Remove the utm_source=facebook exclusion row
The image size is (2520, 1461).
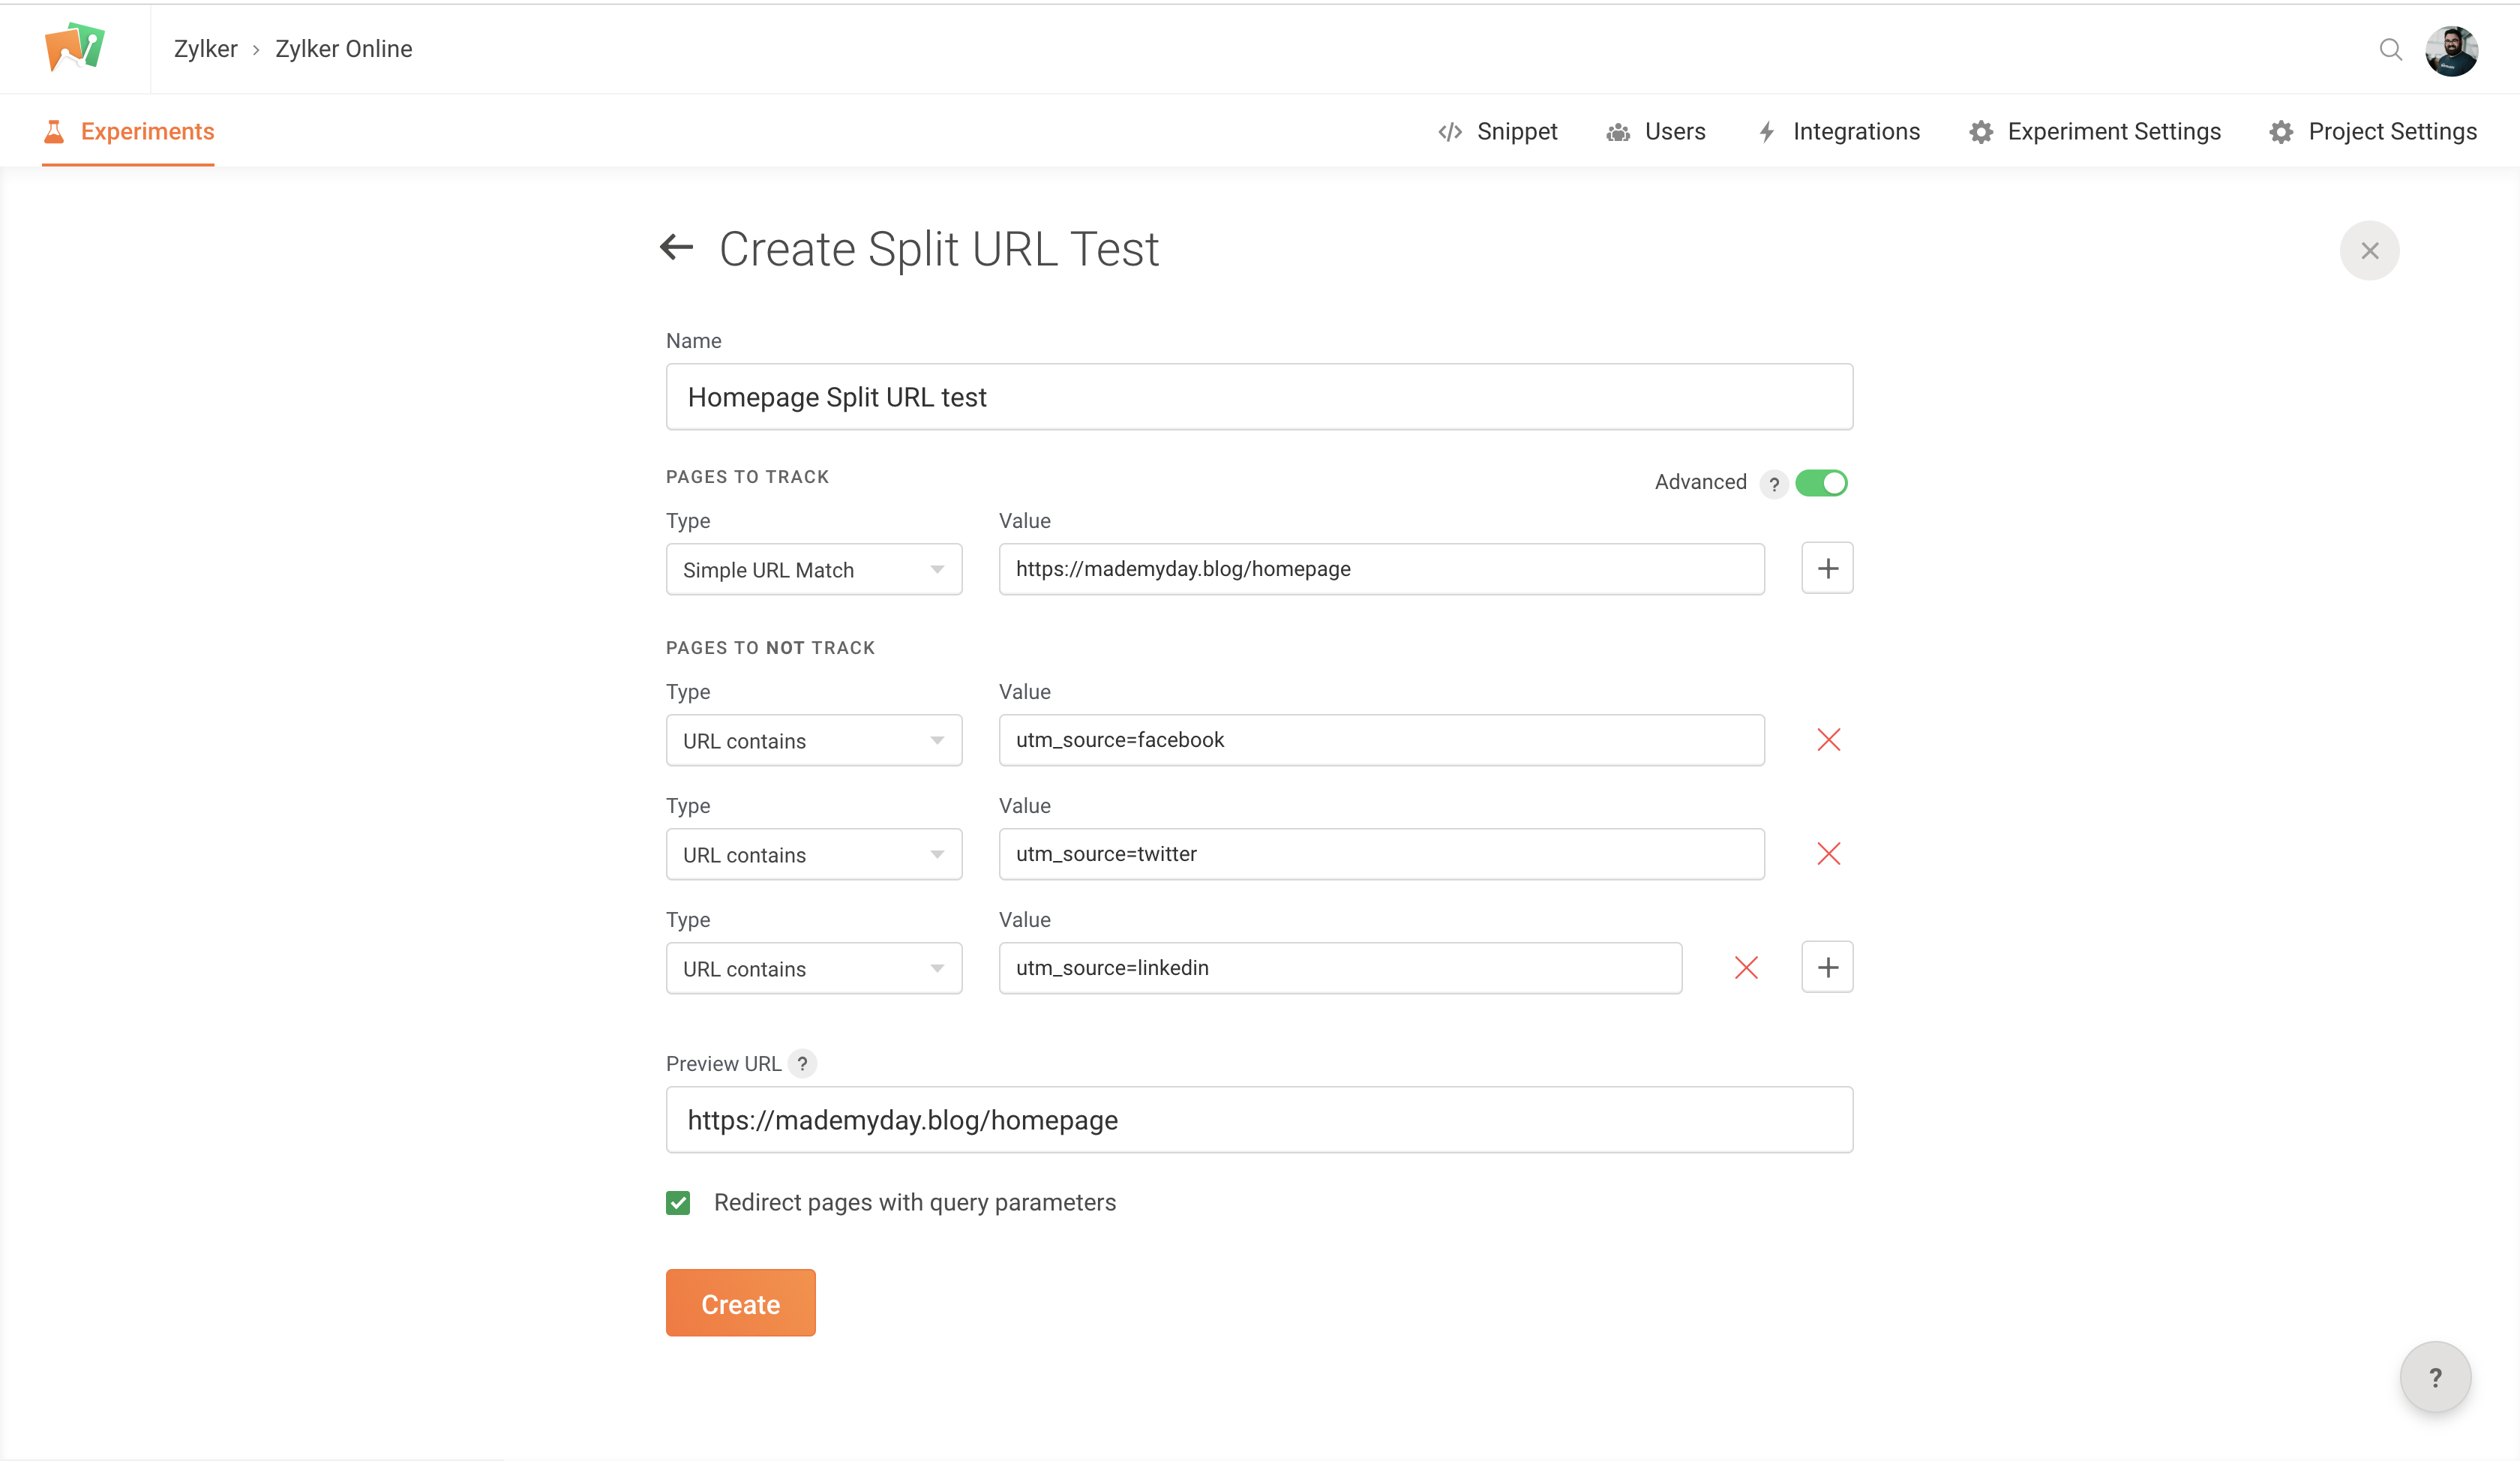tap(1828, 740)
